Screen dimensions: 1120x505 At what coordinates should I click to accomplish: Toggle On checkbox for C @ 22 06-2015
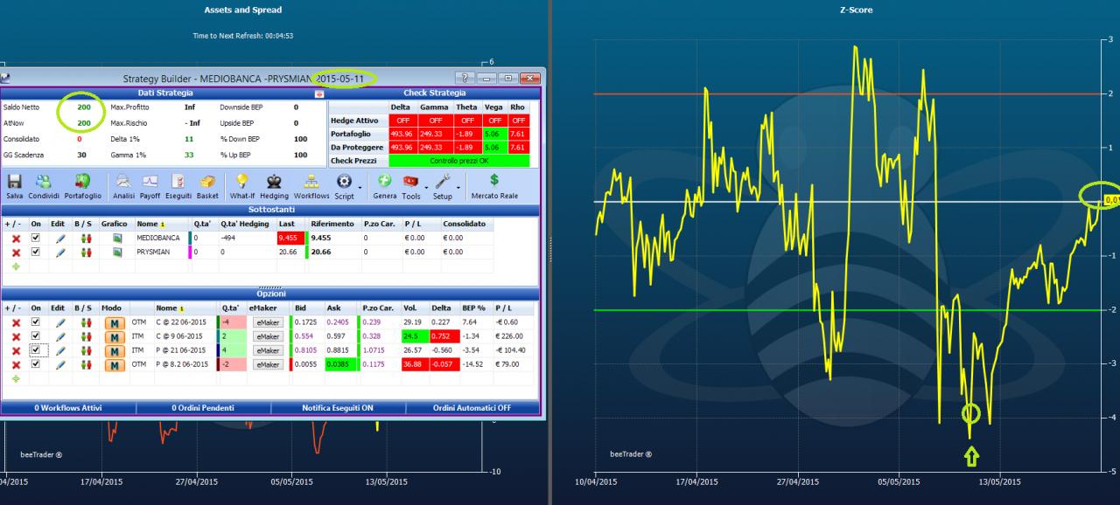[x=36, y=322]
